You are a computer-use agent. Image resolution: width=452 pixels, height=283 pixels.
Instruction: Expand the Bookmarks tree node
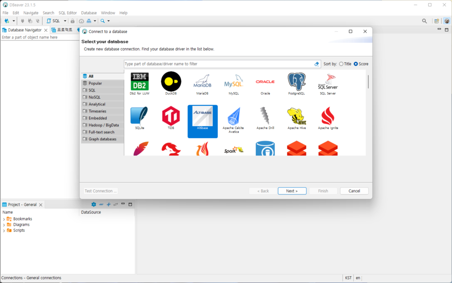[4, 219]
